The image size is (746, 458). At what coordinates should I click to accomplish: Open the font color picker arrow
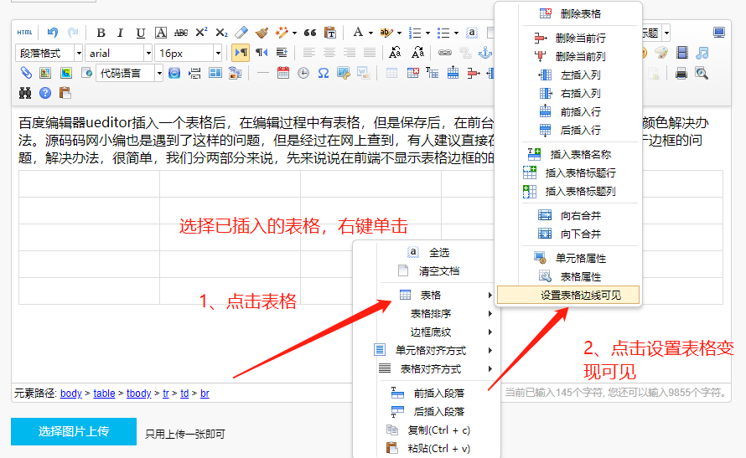tap(370, 33)
